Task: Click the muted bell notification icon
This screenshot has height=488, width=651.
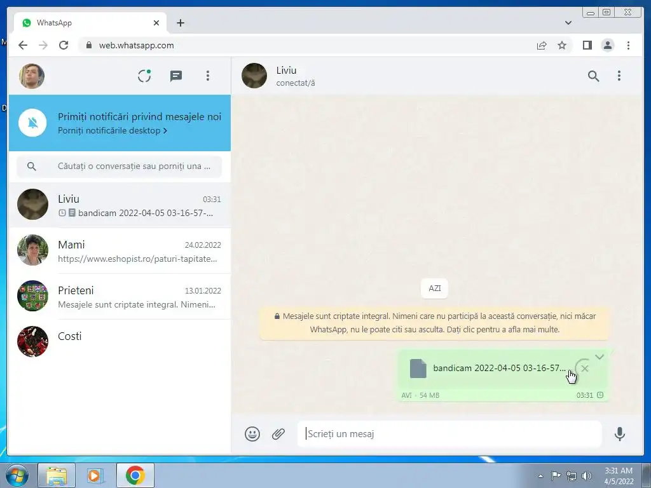Action: click(x=33, y=123)
